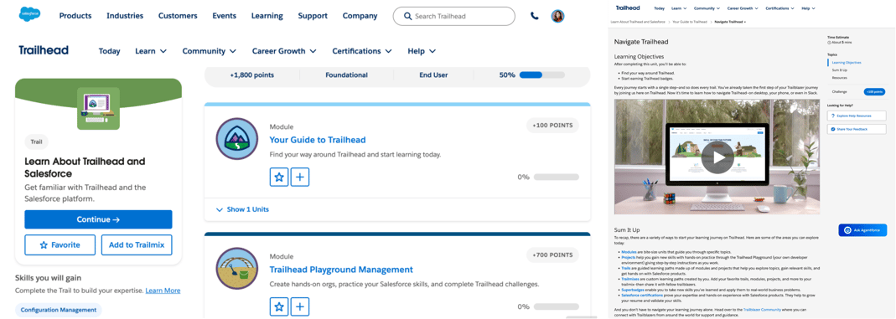Screen dimensions: 896x319
Task: Open the Company menu
Action: click(360, 16)
